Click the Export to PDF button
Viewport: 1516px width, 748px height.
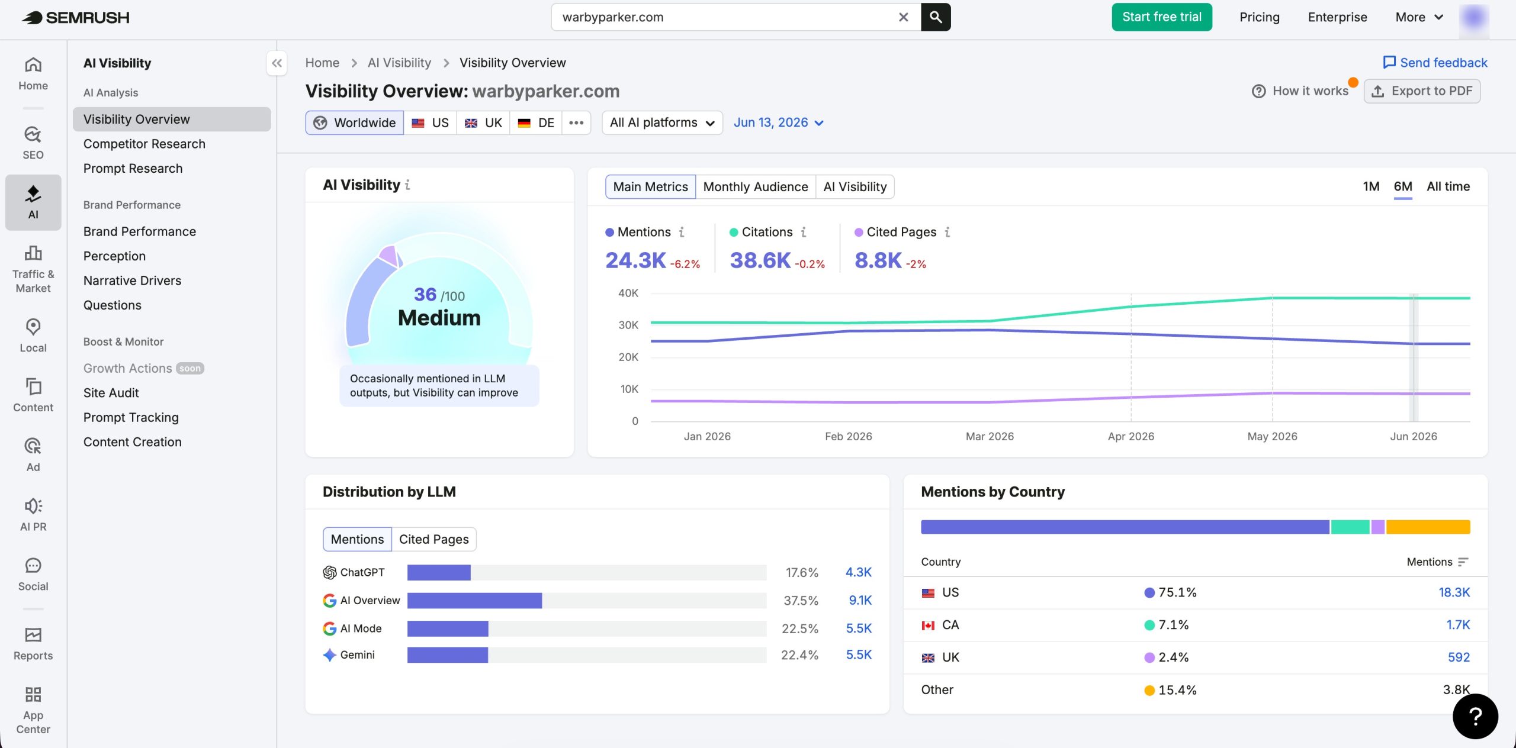pyautogui.click(x=1422, y=91)
